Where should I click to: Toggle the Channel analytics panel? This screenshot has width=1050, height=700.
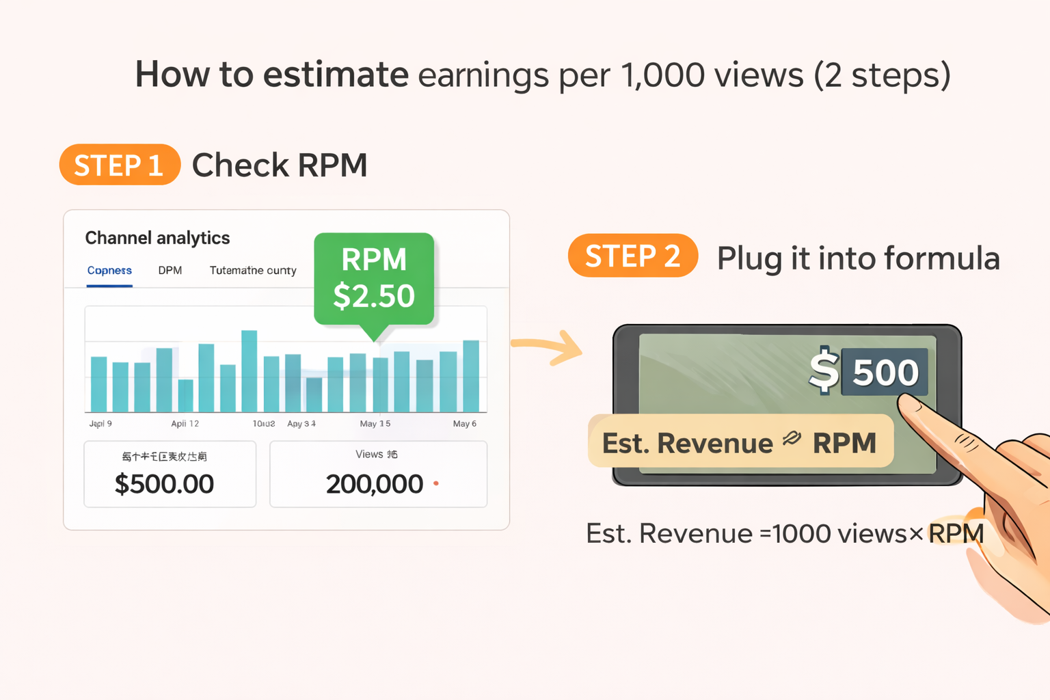[x=157, y=238]
